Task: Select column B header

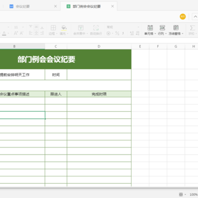Action: tap(14, 47)
